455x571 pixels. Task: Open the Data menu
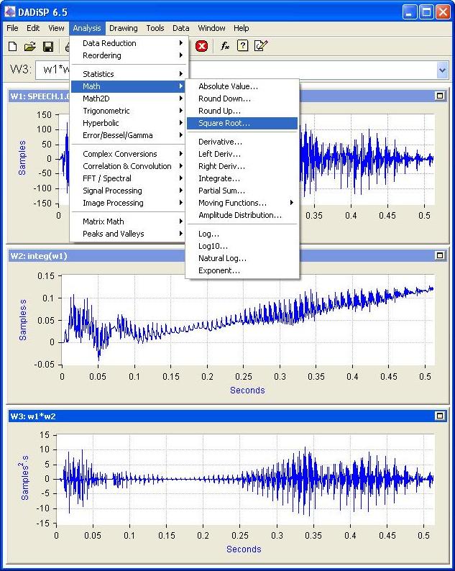pos(181,28)
